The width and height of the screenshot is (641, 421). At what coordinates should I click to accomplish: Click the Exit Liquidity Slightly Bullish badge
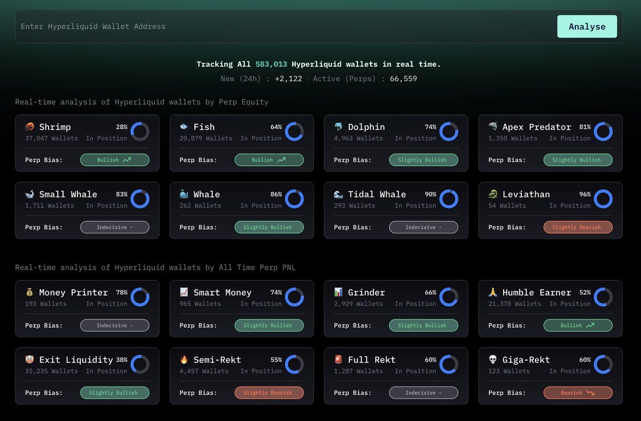115,393
